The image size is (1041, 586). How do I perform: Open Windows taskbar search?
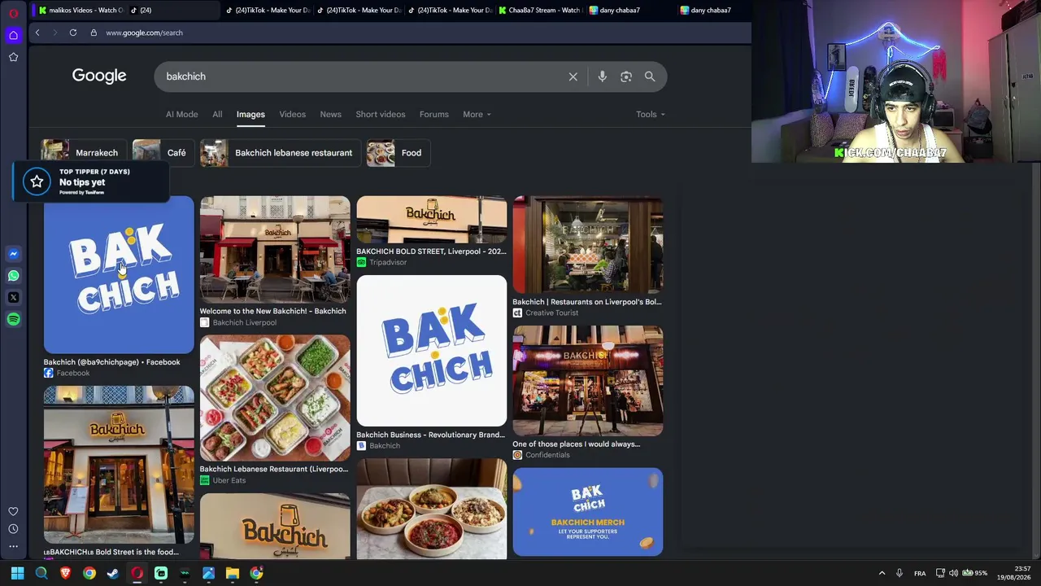coord(41,573)
